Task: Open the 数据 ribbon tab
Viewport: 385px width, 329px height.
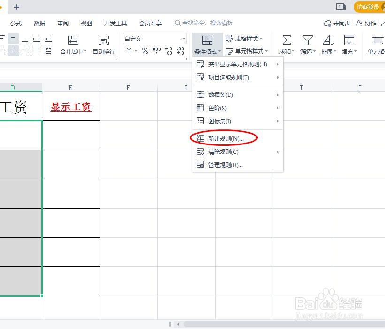Action: coord(39,23)
